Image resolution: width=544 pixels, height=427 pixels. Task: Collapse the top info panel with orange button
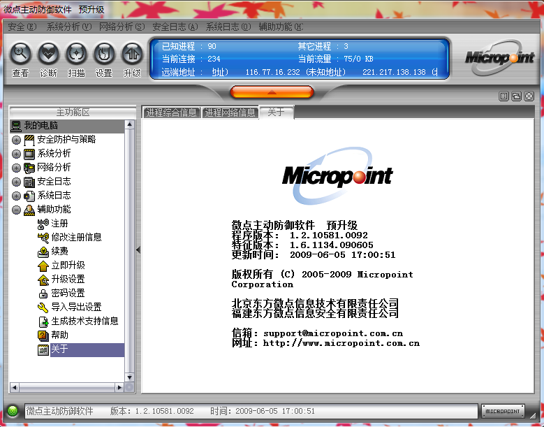click(x=272, y=92)
